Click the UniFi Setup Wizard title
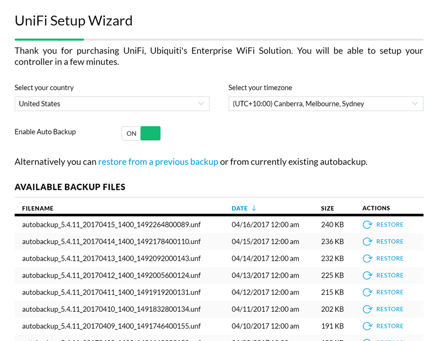 (x=73, y=21)
